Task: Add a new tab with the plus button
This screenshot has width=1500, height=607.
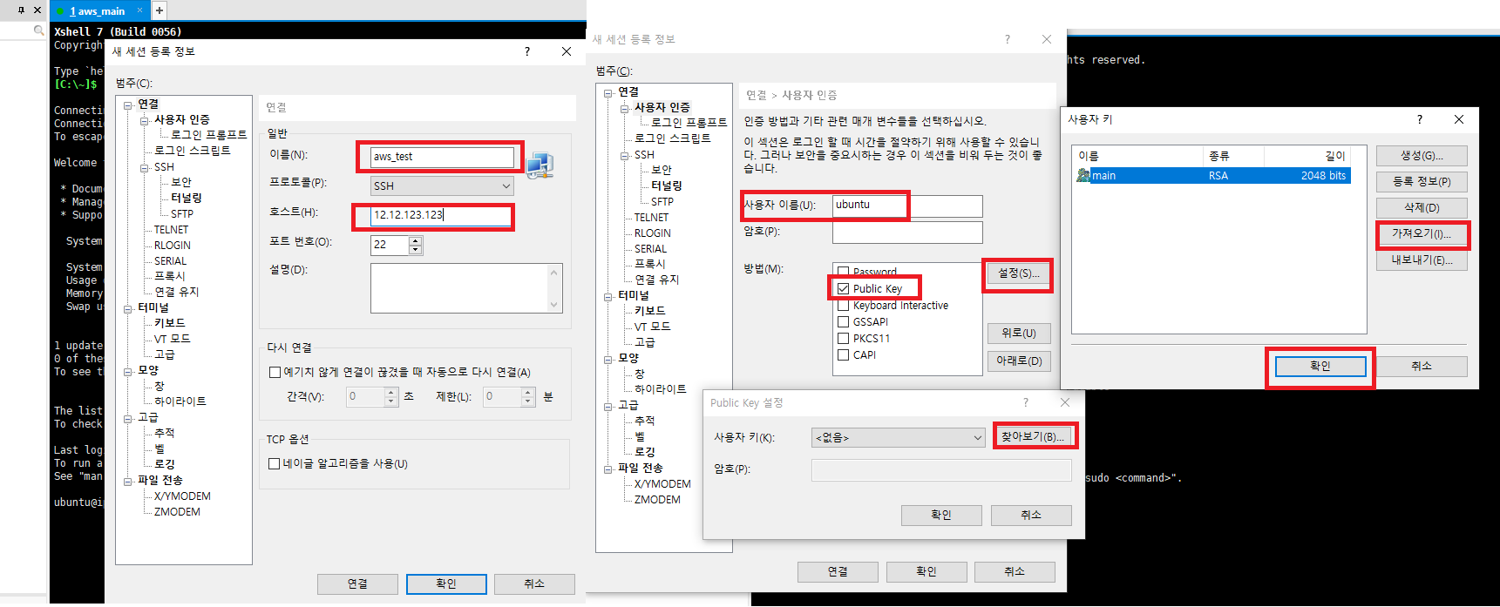Action: click(x=159, y=10)
